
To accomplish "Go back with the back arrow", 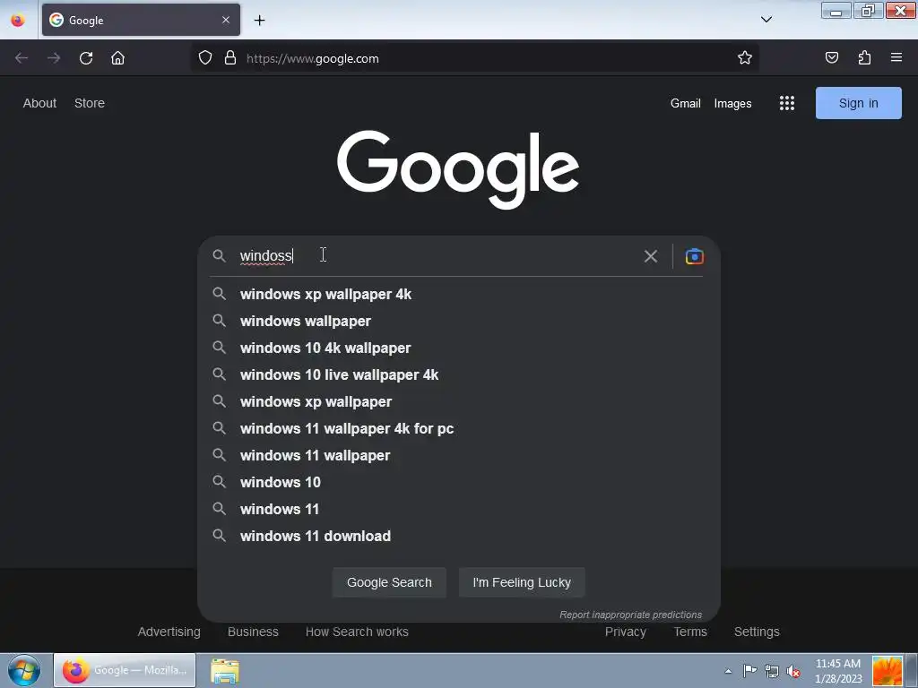I will coord(22,58).
